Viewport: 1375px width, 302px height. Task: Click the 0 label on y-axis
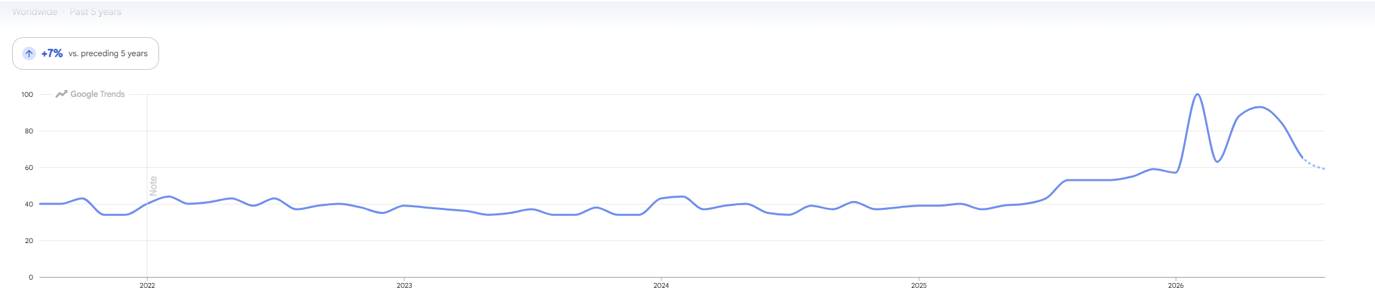[31, 278]
